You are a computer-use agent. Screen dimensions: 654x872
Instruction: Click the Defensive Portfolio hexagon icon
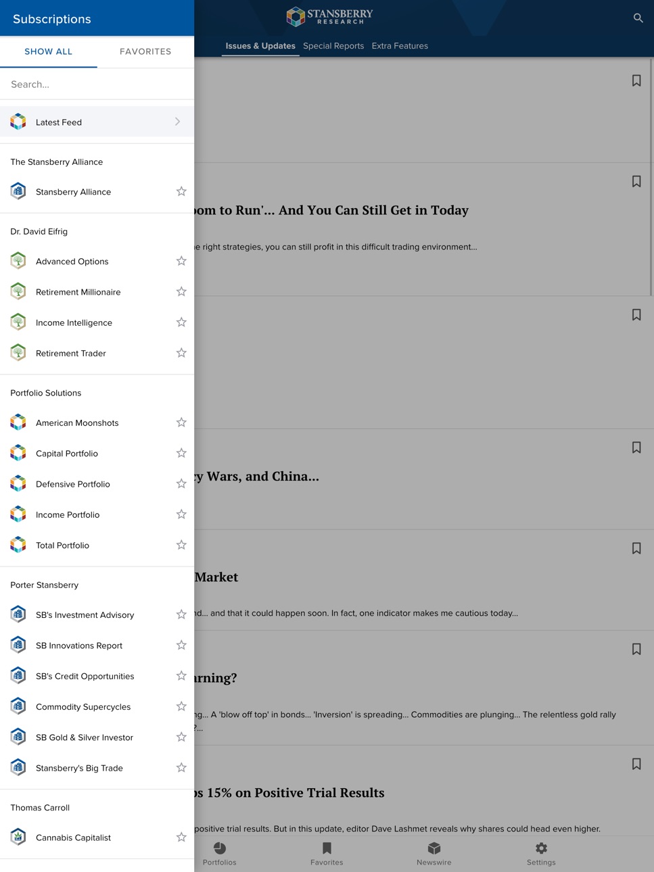[18, 484]
